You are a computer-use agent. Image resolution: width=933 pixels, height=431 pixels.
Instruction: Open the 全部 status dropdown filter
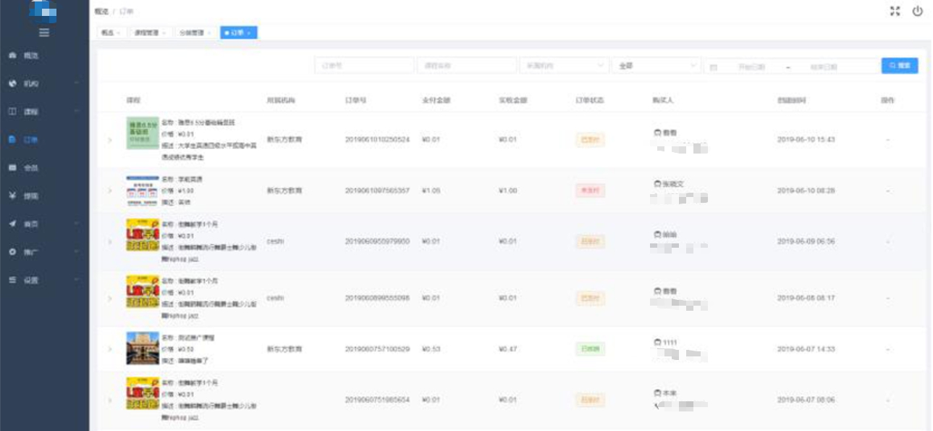tap(655, 66)
